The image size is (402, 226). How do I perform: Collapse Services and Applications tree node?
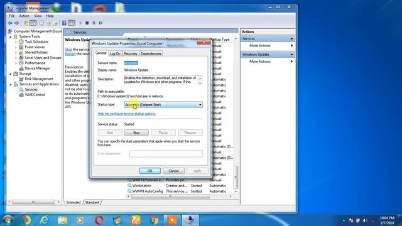tap(11, 84)
